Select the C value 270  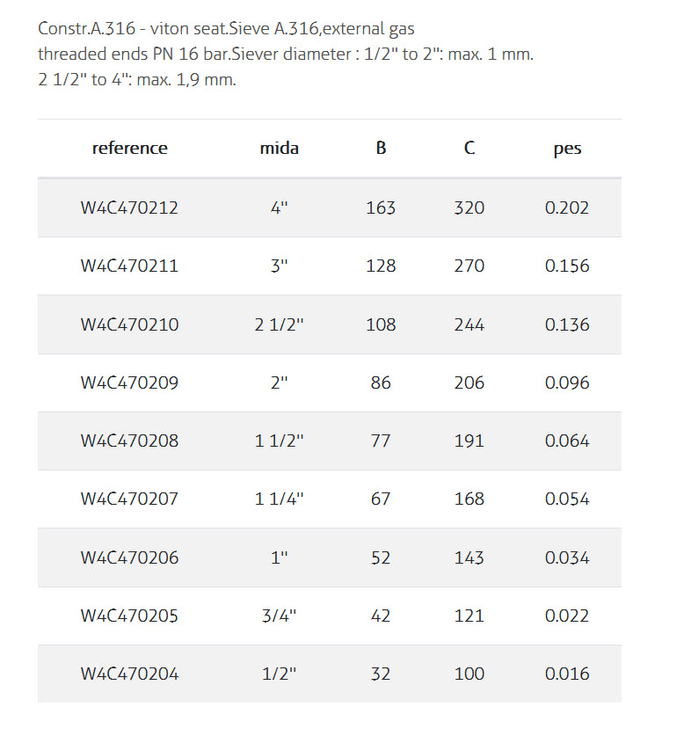(469, 266)
